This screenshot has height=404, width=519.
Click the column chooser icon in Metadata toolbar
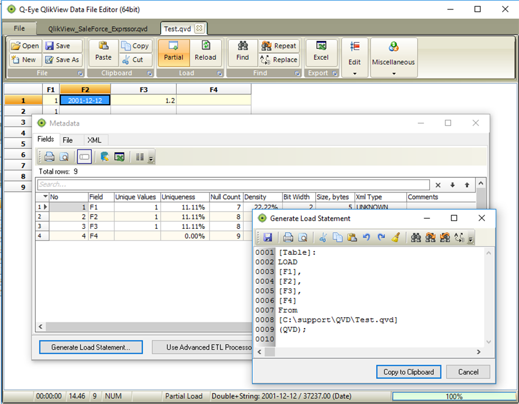pos(140,157)
